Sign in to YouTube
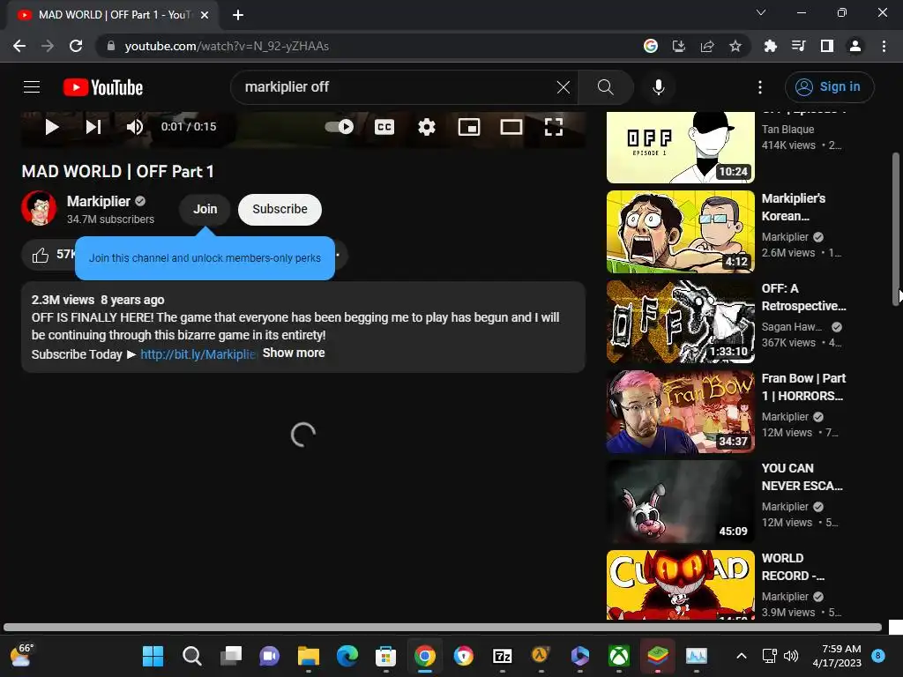The width and height of the screenshot is (903, 677). (x=829, y=87)
